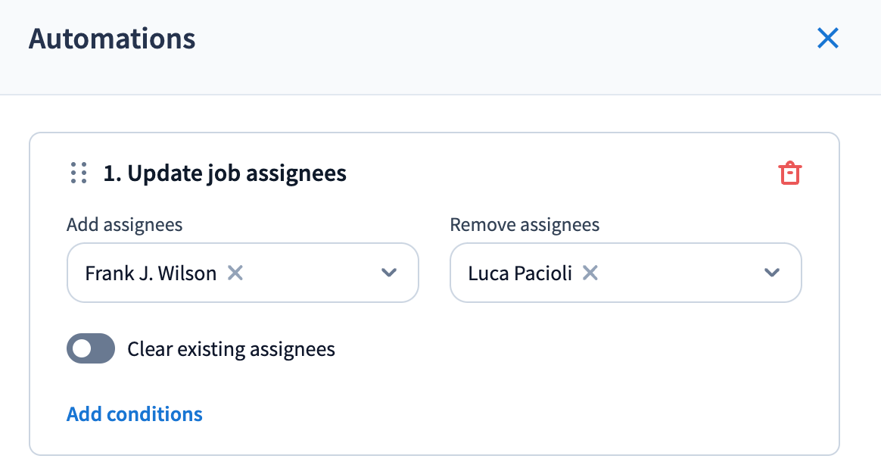Close the Automations panel
Viewport: 881px width, 465px height.
[828, 39]
